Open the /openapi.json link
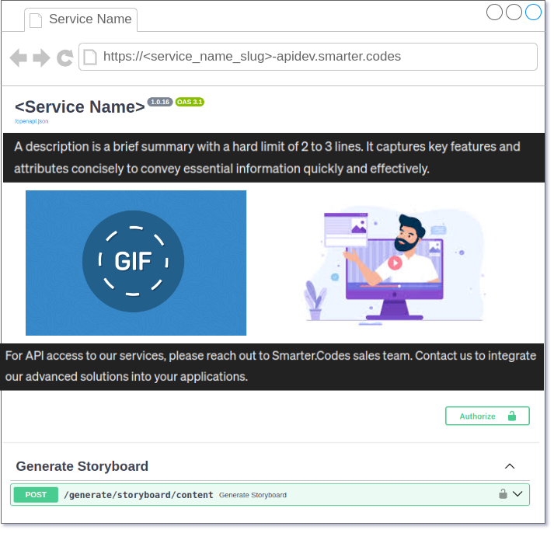This screenshot has width=554, height=533. coord(31,121)
